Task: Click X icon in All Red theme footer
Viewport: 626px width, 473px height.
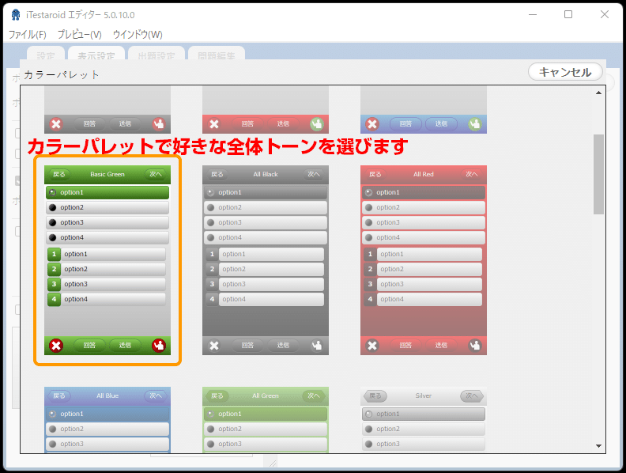Action: [372, 345]
